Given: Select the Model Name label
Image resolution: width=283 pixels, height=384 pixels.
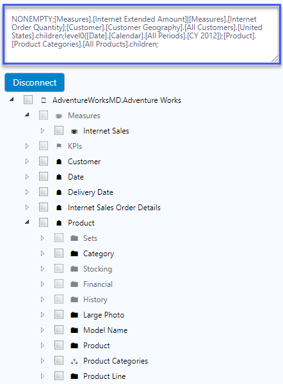Looking at the screenshot, I should (105, 330).
